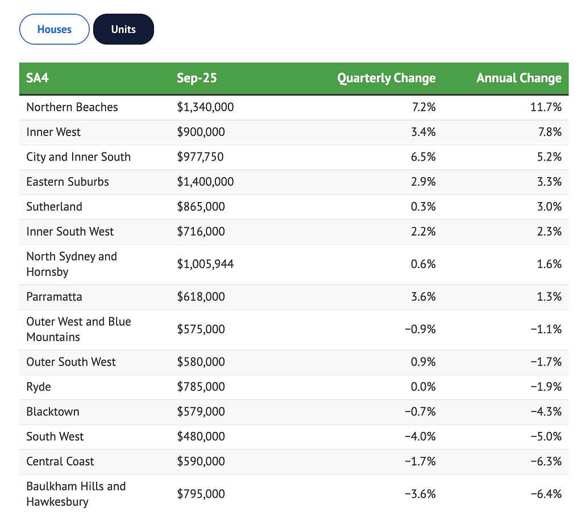The width and height of the screenshot is (582, 525).
Task: Select Outer West and Blue Mountains
Action: 78,329
